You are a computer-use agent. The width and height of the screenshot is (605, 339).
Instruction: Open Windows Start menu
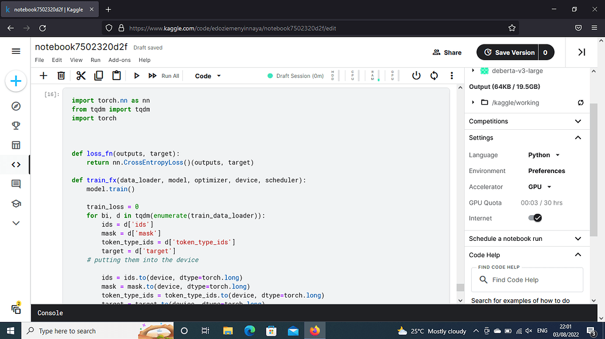click(11, 331)
